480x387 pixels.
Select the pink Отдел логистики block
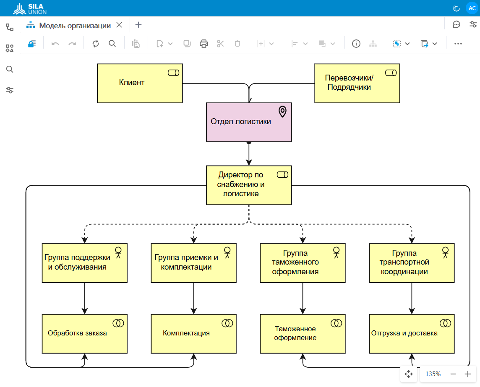tap(249, 122)
